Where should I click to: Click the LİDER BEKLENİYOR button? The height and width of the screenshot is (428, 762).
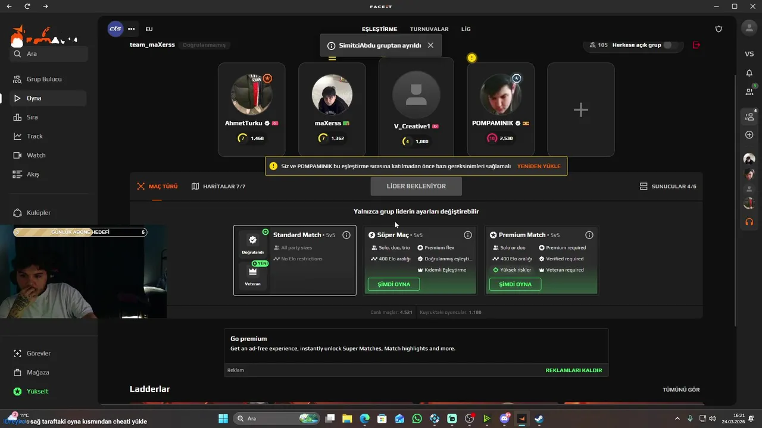tap(416, 186)
